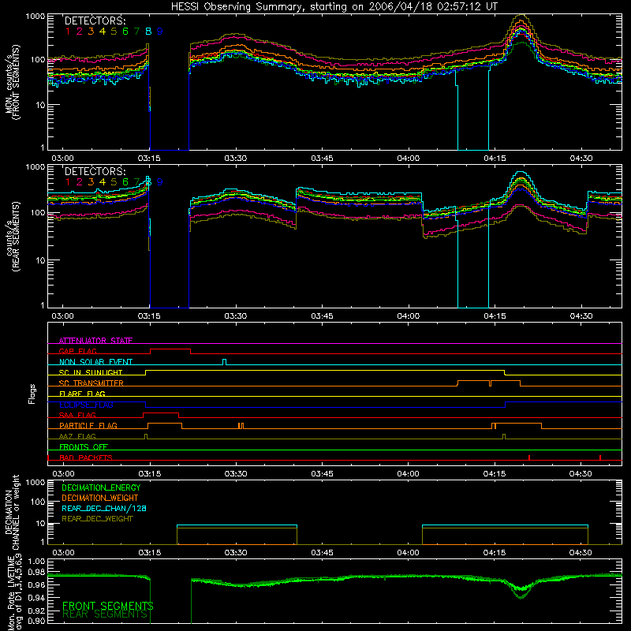631x631 pixels.
Task: Click the 0.98 value on the livetime axis
Action: click(36, 573)
